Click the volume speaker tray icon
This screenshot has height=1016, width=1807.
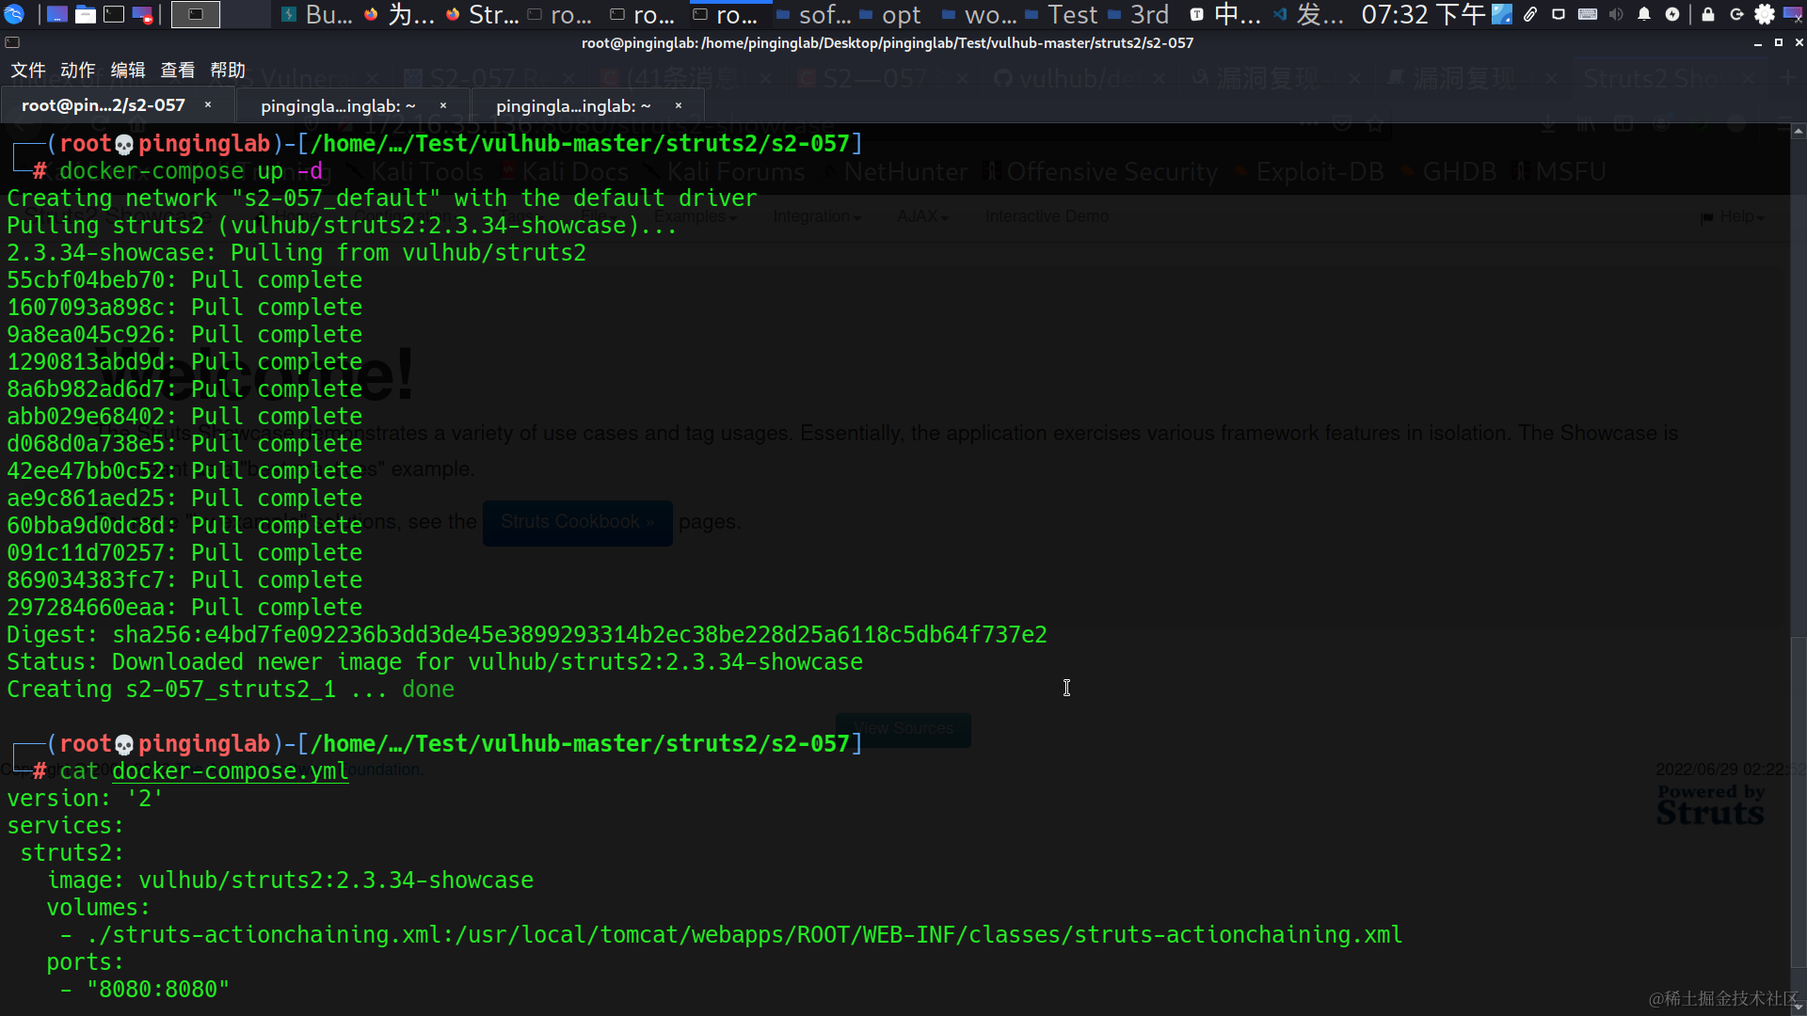click(1616, 14)
